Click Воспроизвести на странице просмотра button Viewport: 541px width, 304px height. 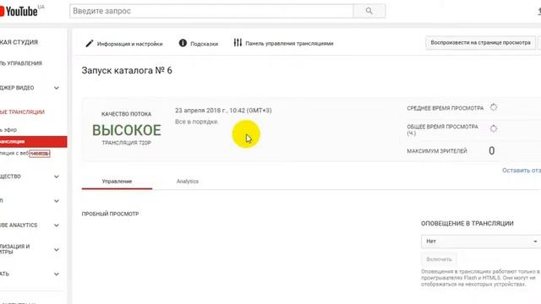coord(480,43)
